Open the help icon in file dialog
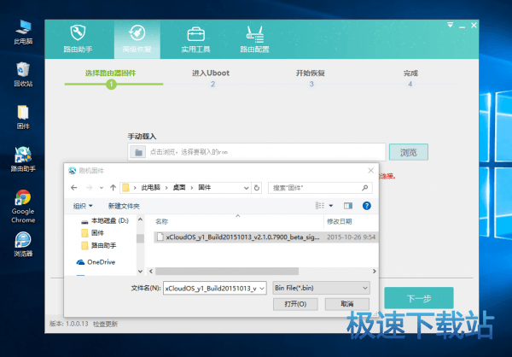The image size is (512, 357). (x=366, y=206)
